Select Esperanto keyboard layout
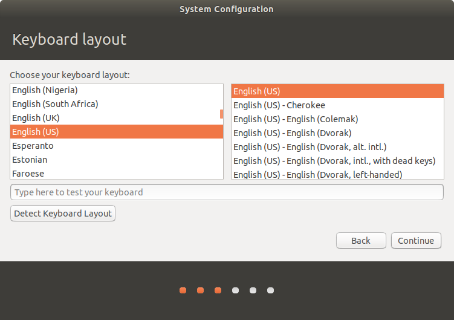The width and height of the screenshot is (454, 320). [33, 146]
